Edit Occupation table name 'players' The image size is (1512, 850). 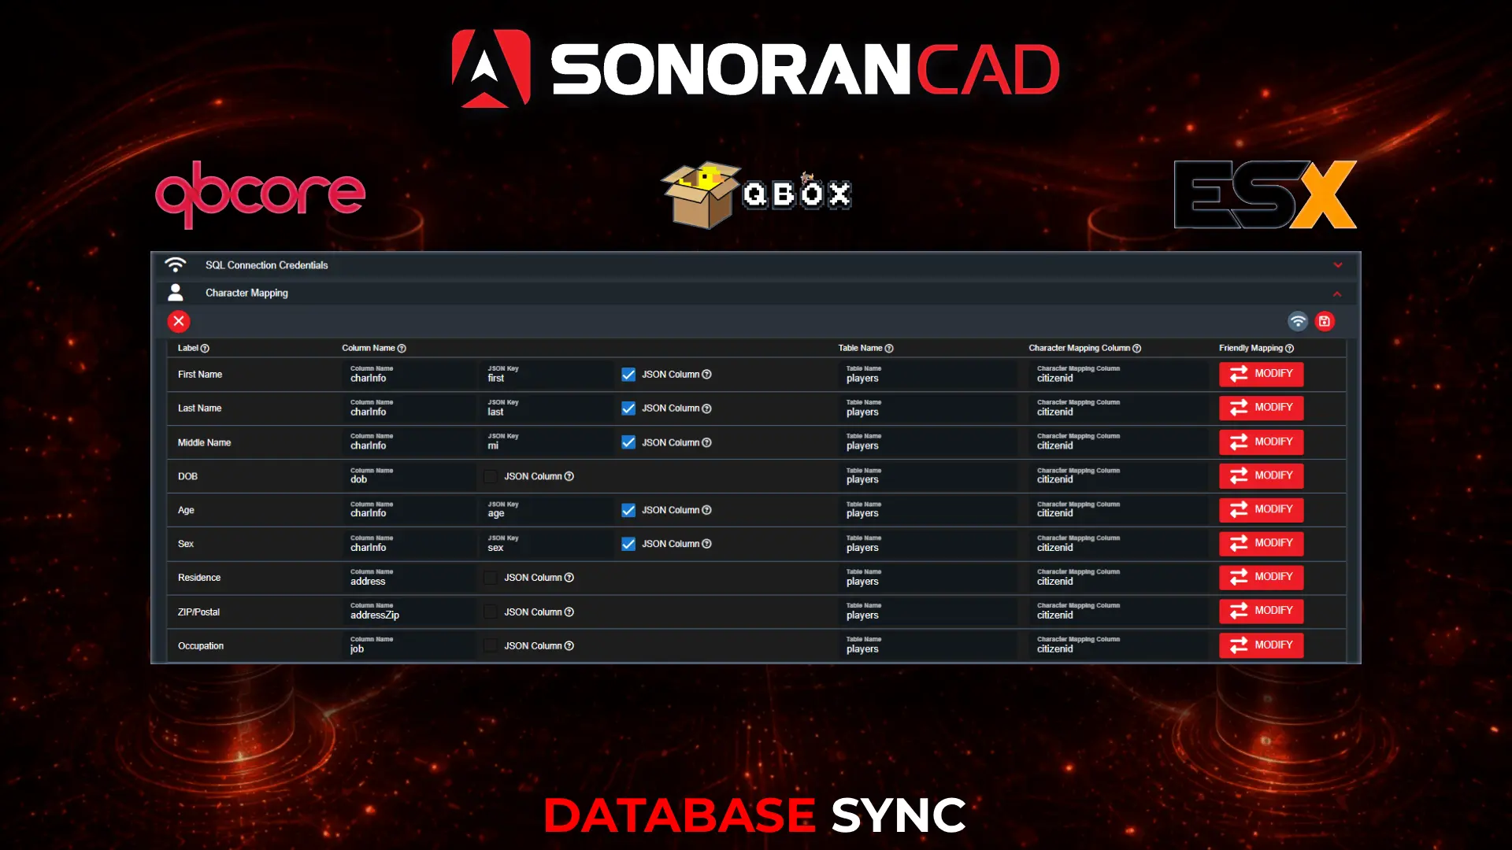(x=928, y=645)
